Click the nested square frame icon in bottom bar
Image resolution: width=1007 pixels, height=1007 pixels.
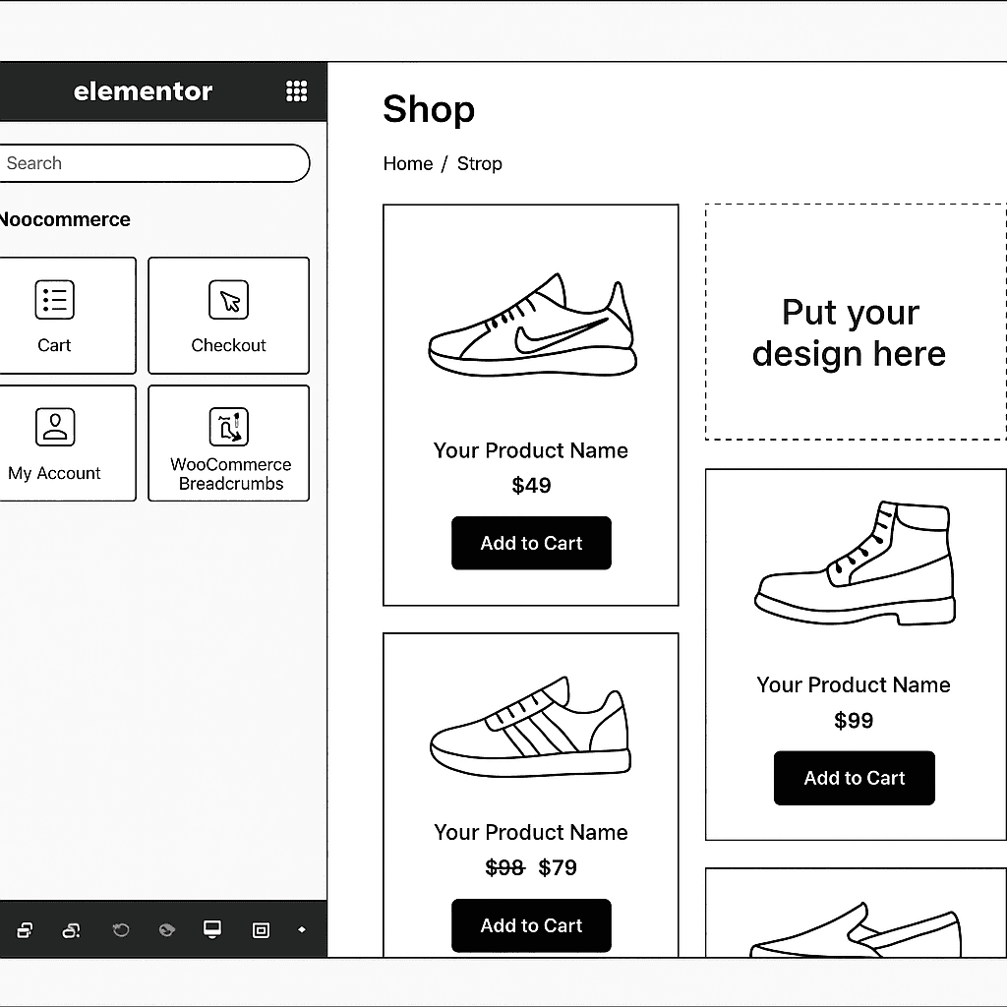261,929
